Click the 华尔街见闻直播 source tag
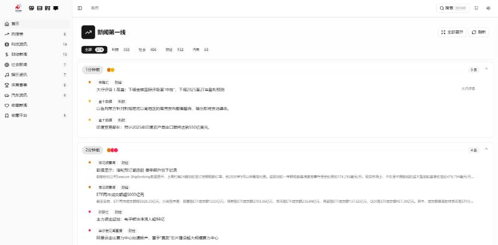 [x=110, y=231]
